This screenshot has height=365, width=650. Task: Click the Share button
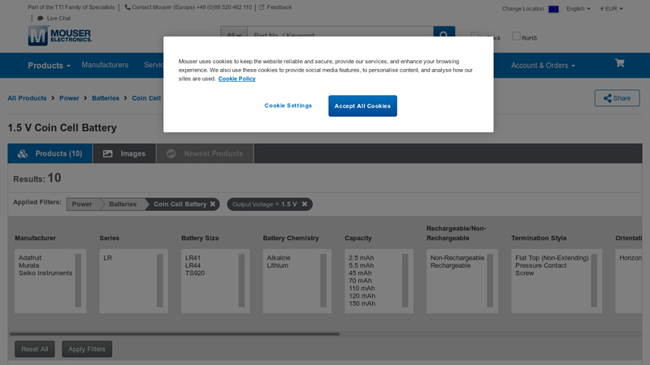click(x=617, y=98)
